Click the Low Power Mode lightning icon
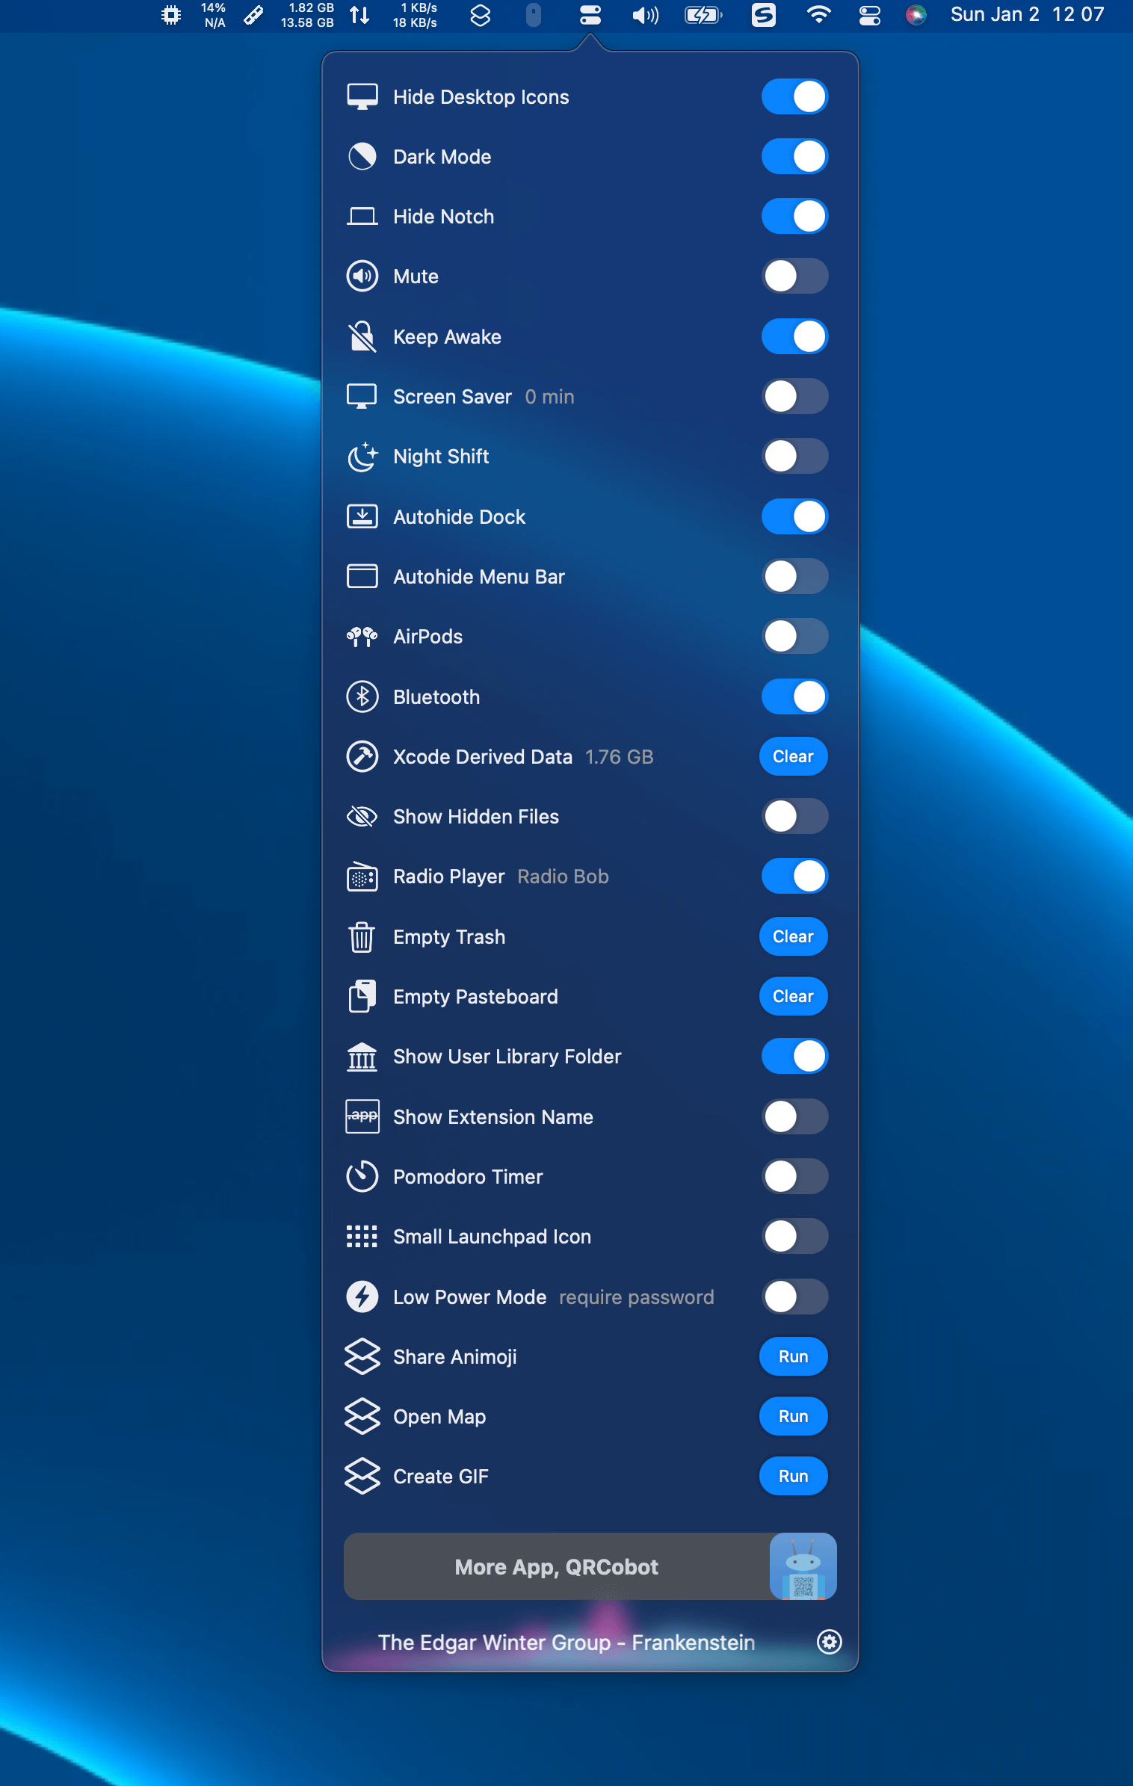The height and width of the screenshot is (1786, 1133). coord(362,1297)
